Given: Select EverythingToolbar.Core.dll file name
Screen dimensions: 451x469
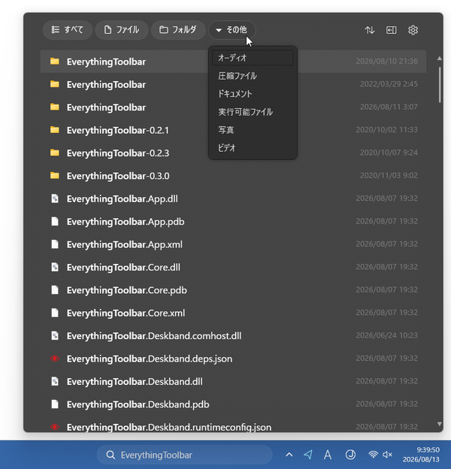Looking at the screenshot, I should click(x=123, y=267).
